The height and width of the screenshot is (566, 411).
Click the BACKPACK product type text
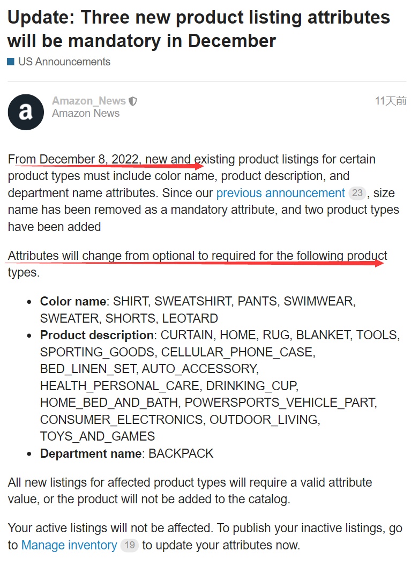[181, 453]
